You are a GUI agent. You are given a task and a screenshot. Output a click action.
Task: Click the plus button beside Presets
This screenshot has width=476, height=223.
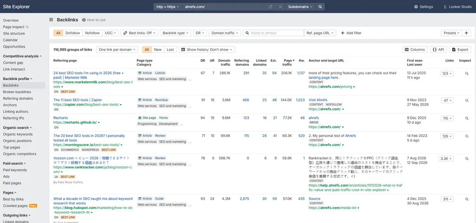pyautogui.click(x=467, y=33)
